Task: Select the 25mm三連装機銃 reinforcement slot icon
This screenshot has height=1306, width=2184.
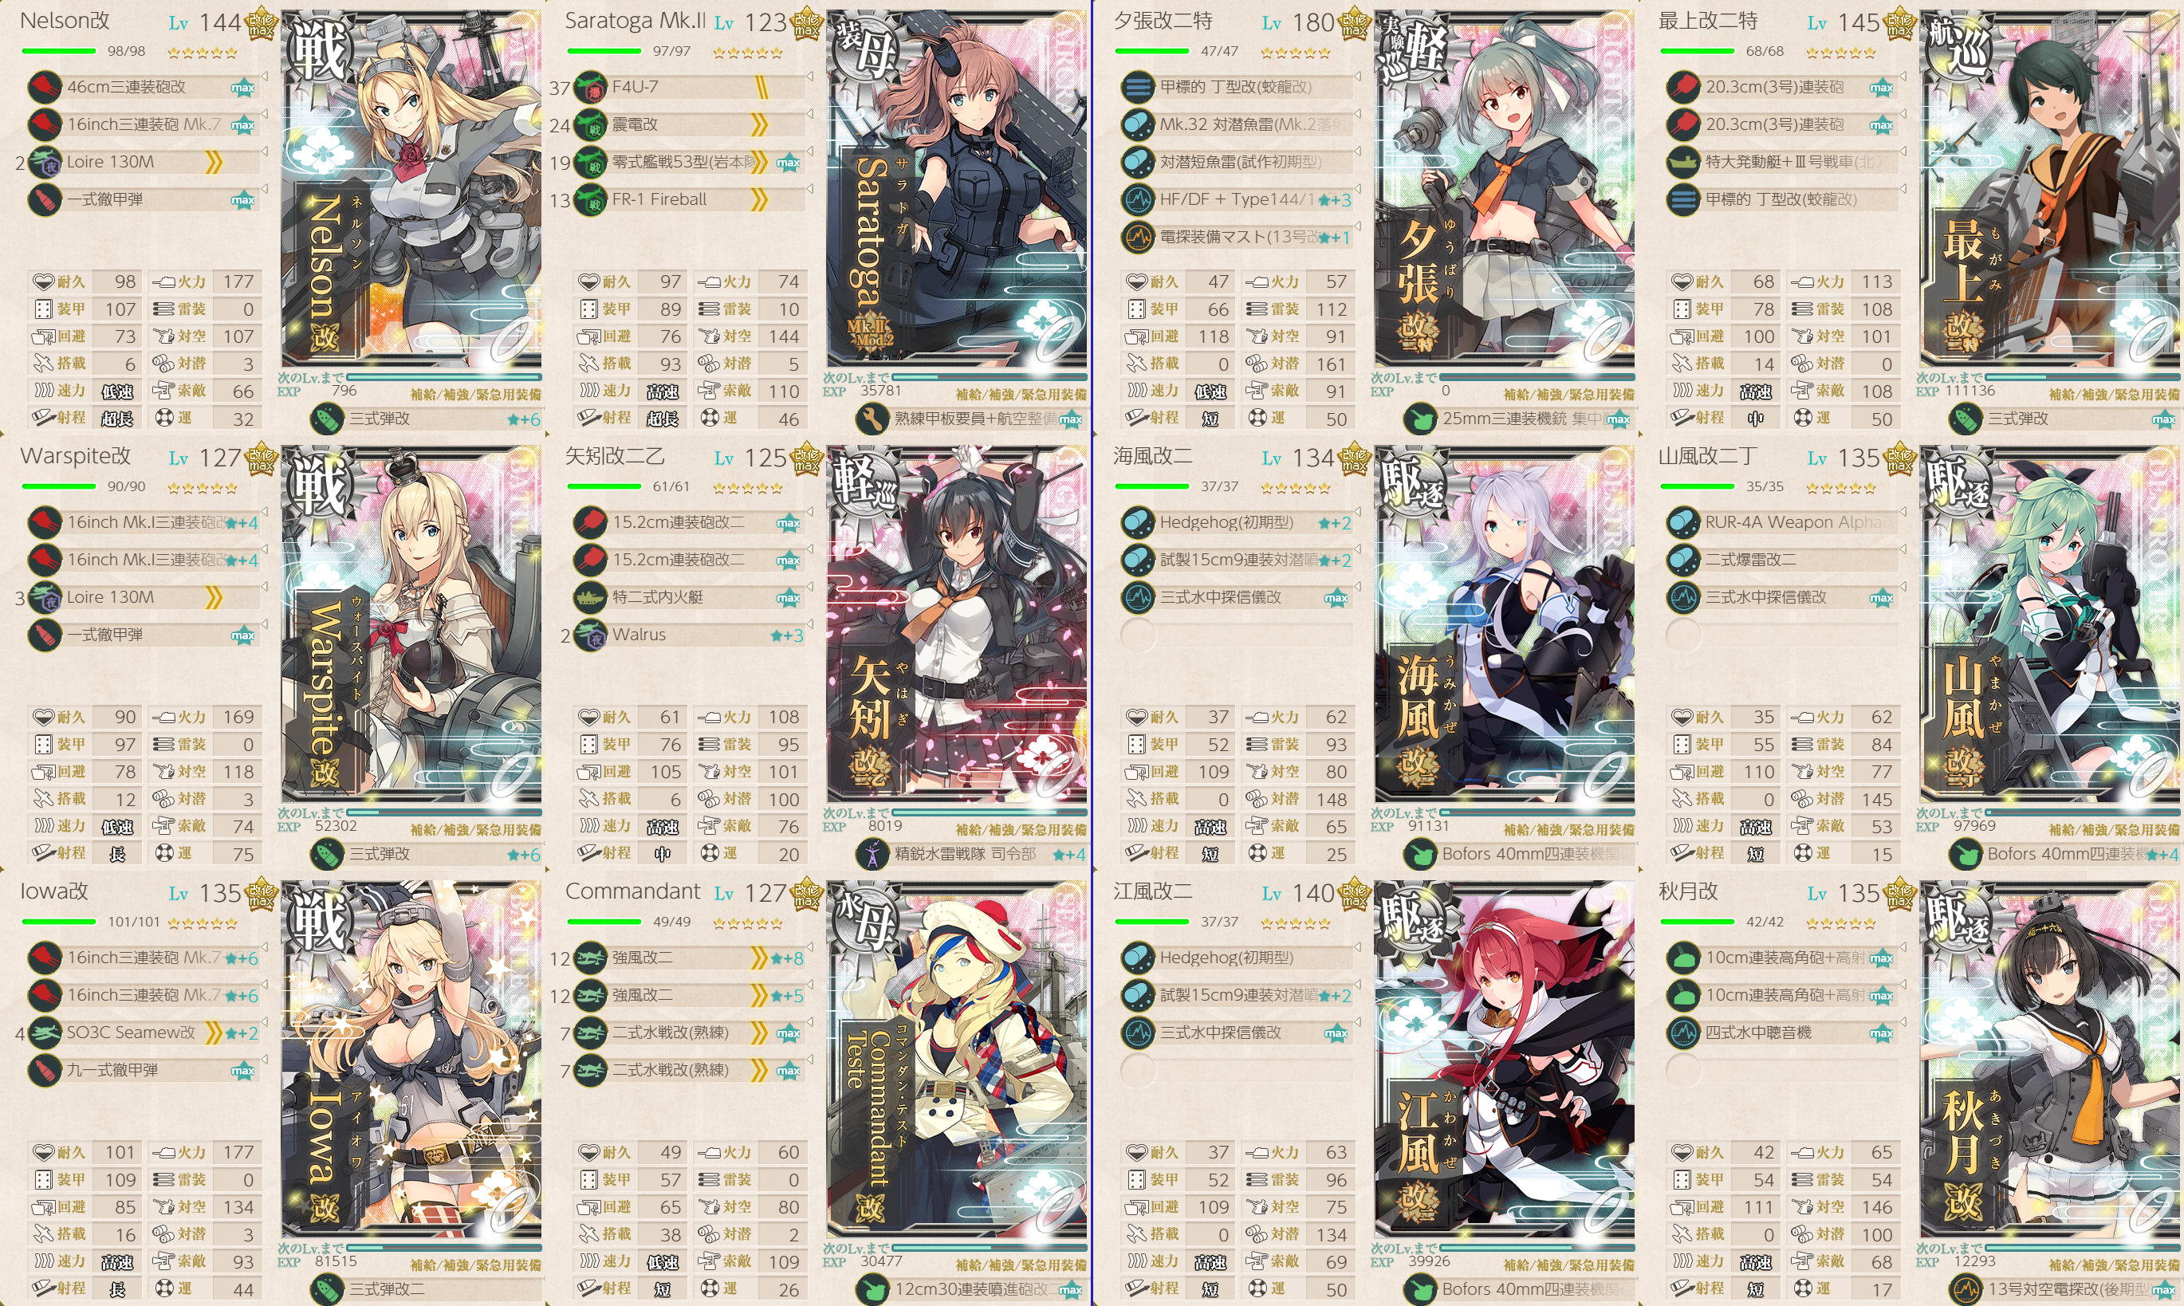Action: (x=1420, y=419)
